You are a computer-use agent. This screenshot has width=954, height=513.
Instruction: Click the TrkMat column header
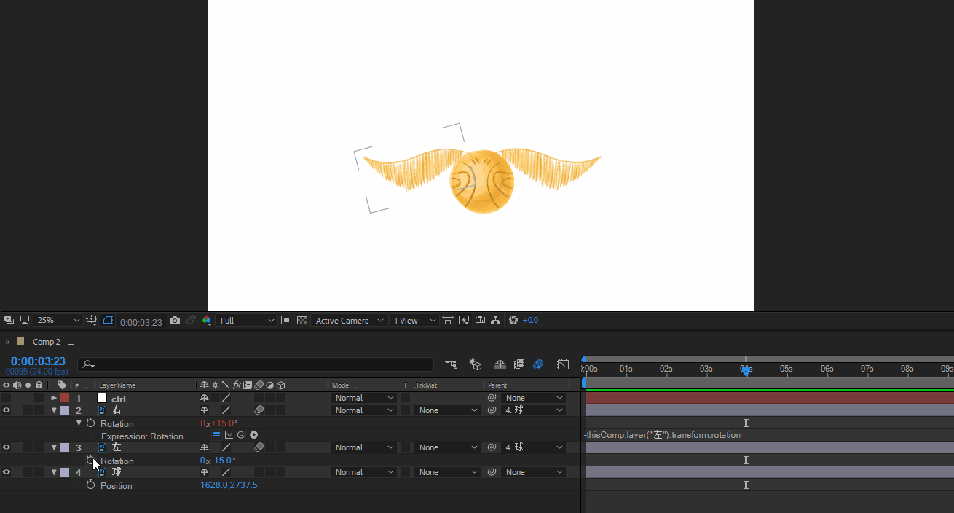click(x=425, y=385)
